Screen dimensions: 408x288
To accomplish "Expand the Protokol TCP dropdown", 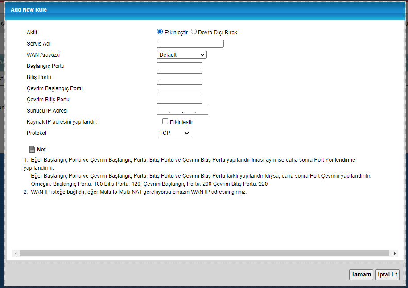I will [x=174, y=133].
